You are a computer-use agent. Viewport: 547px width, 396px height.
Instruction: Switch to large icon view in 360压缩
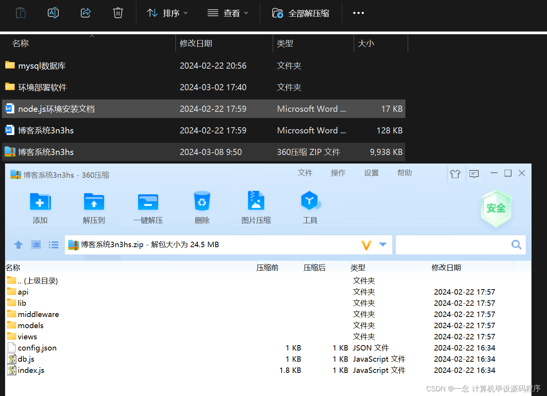35,244
